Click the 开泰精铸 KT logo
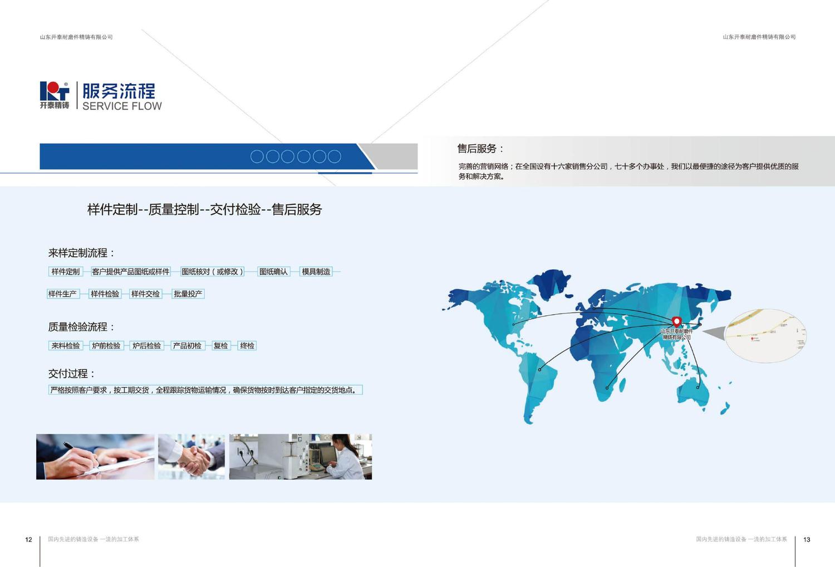 pyautogui.click(x=55, y=95)
